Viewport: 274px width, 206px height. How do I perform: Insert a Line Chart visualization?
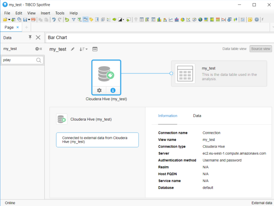tap(171, 20)
